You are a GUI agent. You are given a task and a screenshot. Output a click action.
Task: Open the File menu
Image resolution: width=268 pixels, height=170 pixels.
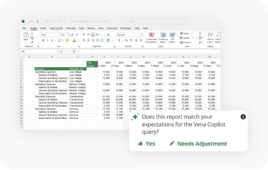tap(24, 28)
